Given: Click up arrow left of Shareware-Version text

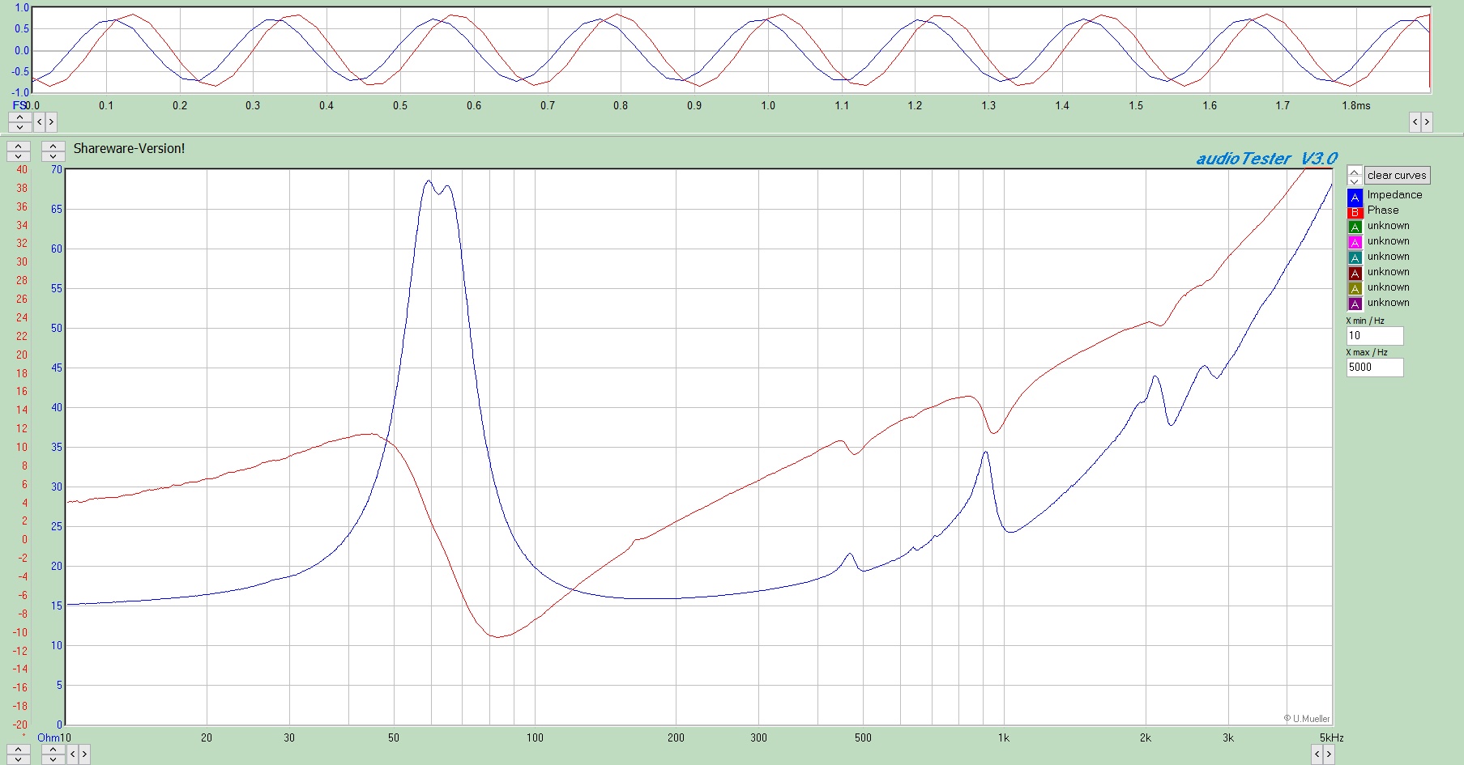Looking at the screenshot, I should click(x=53, y=147).
